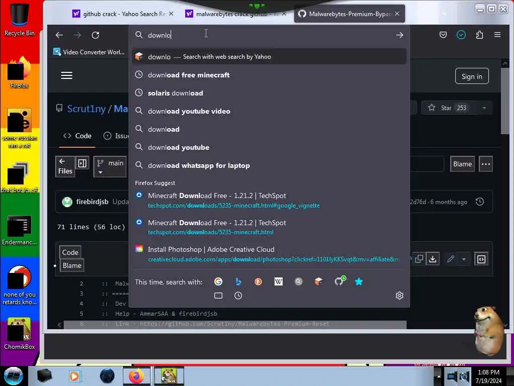Click the Windows Start button
Screen dimensions: 514x386
[14, 376]
